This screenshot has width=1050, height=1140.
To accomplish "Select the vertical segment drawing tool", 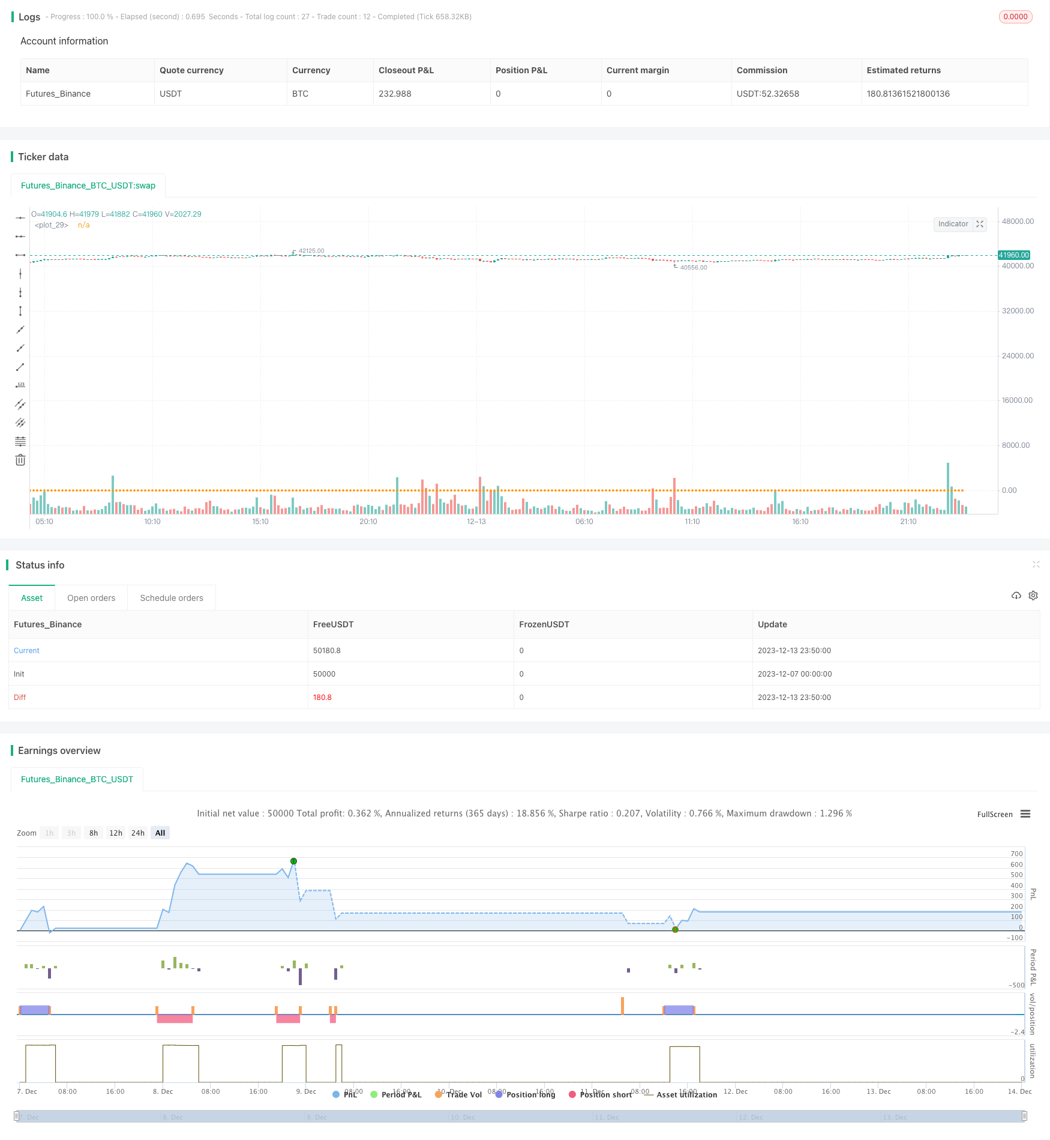I will 20,311.
